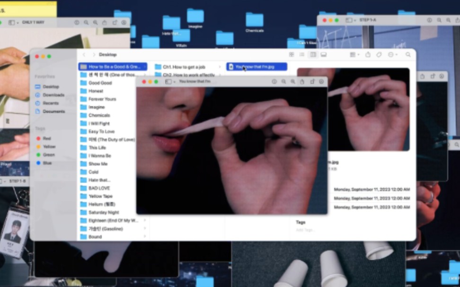Switch Finder to gallery view
460x287 pixels.
pos(324,55)
